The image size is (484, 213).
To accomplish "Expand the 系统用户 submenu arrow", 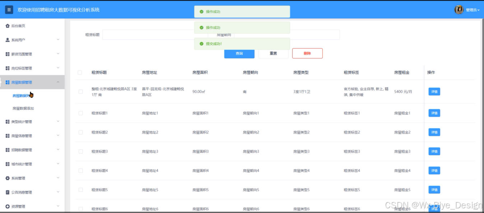I will point(58,40).
